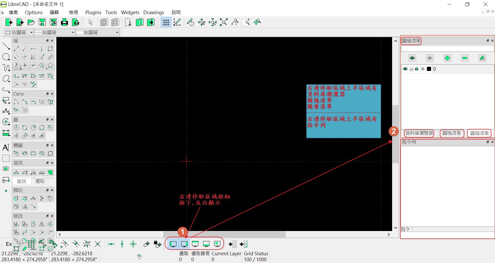Select the hatch tool in sidebar
This screenshot has width=495, height=263.
[x=6, y=158]
